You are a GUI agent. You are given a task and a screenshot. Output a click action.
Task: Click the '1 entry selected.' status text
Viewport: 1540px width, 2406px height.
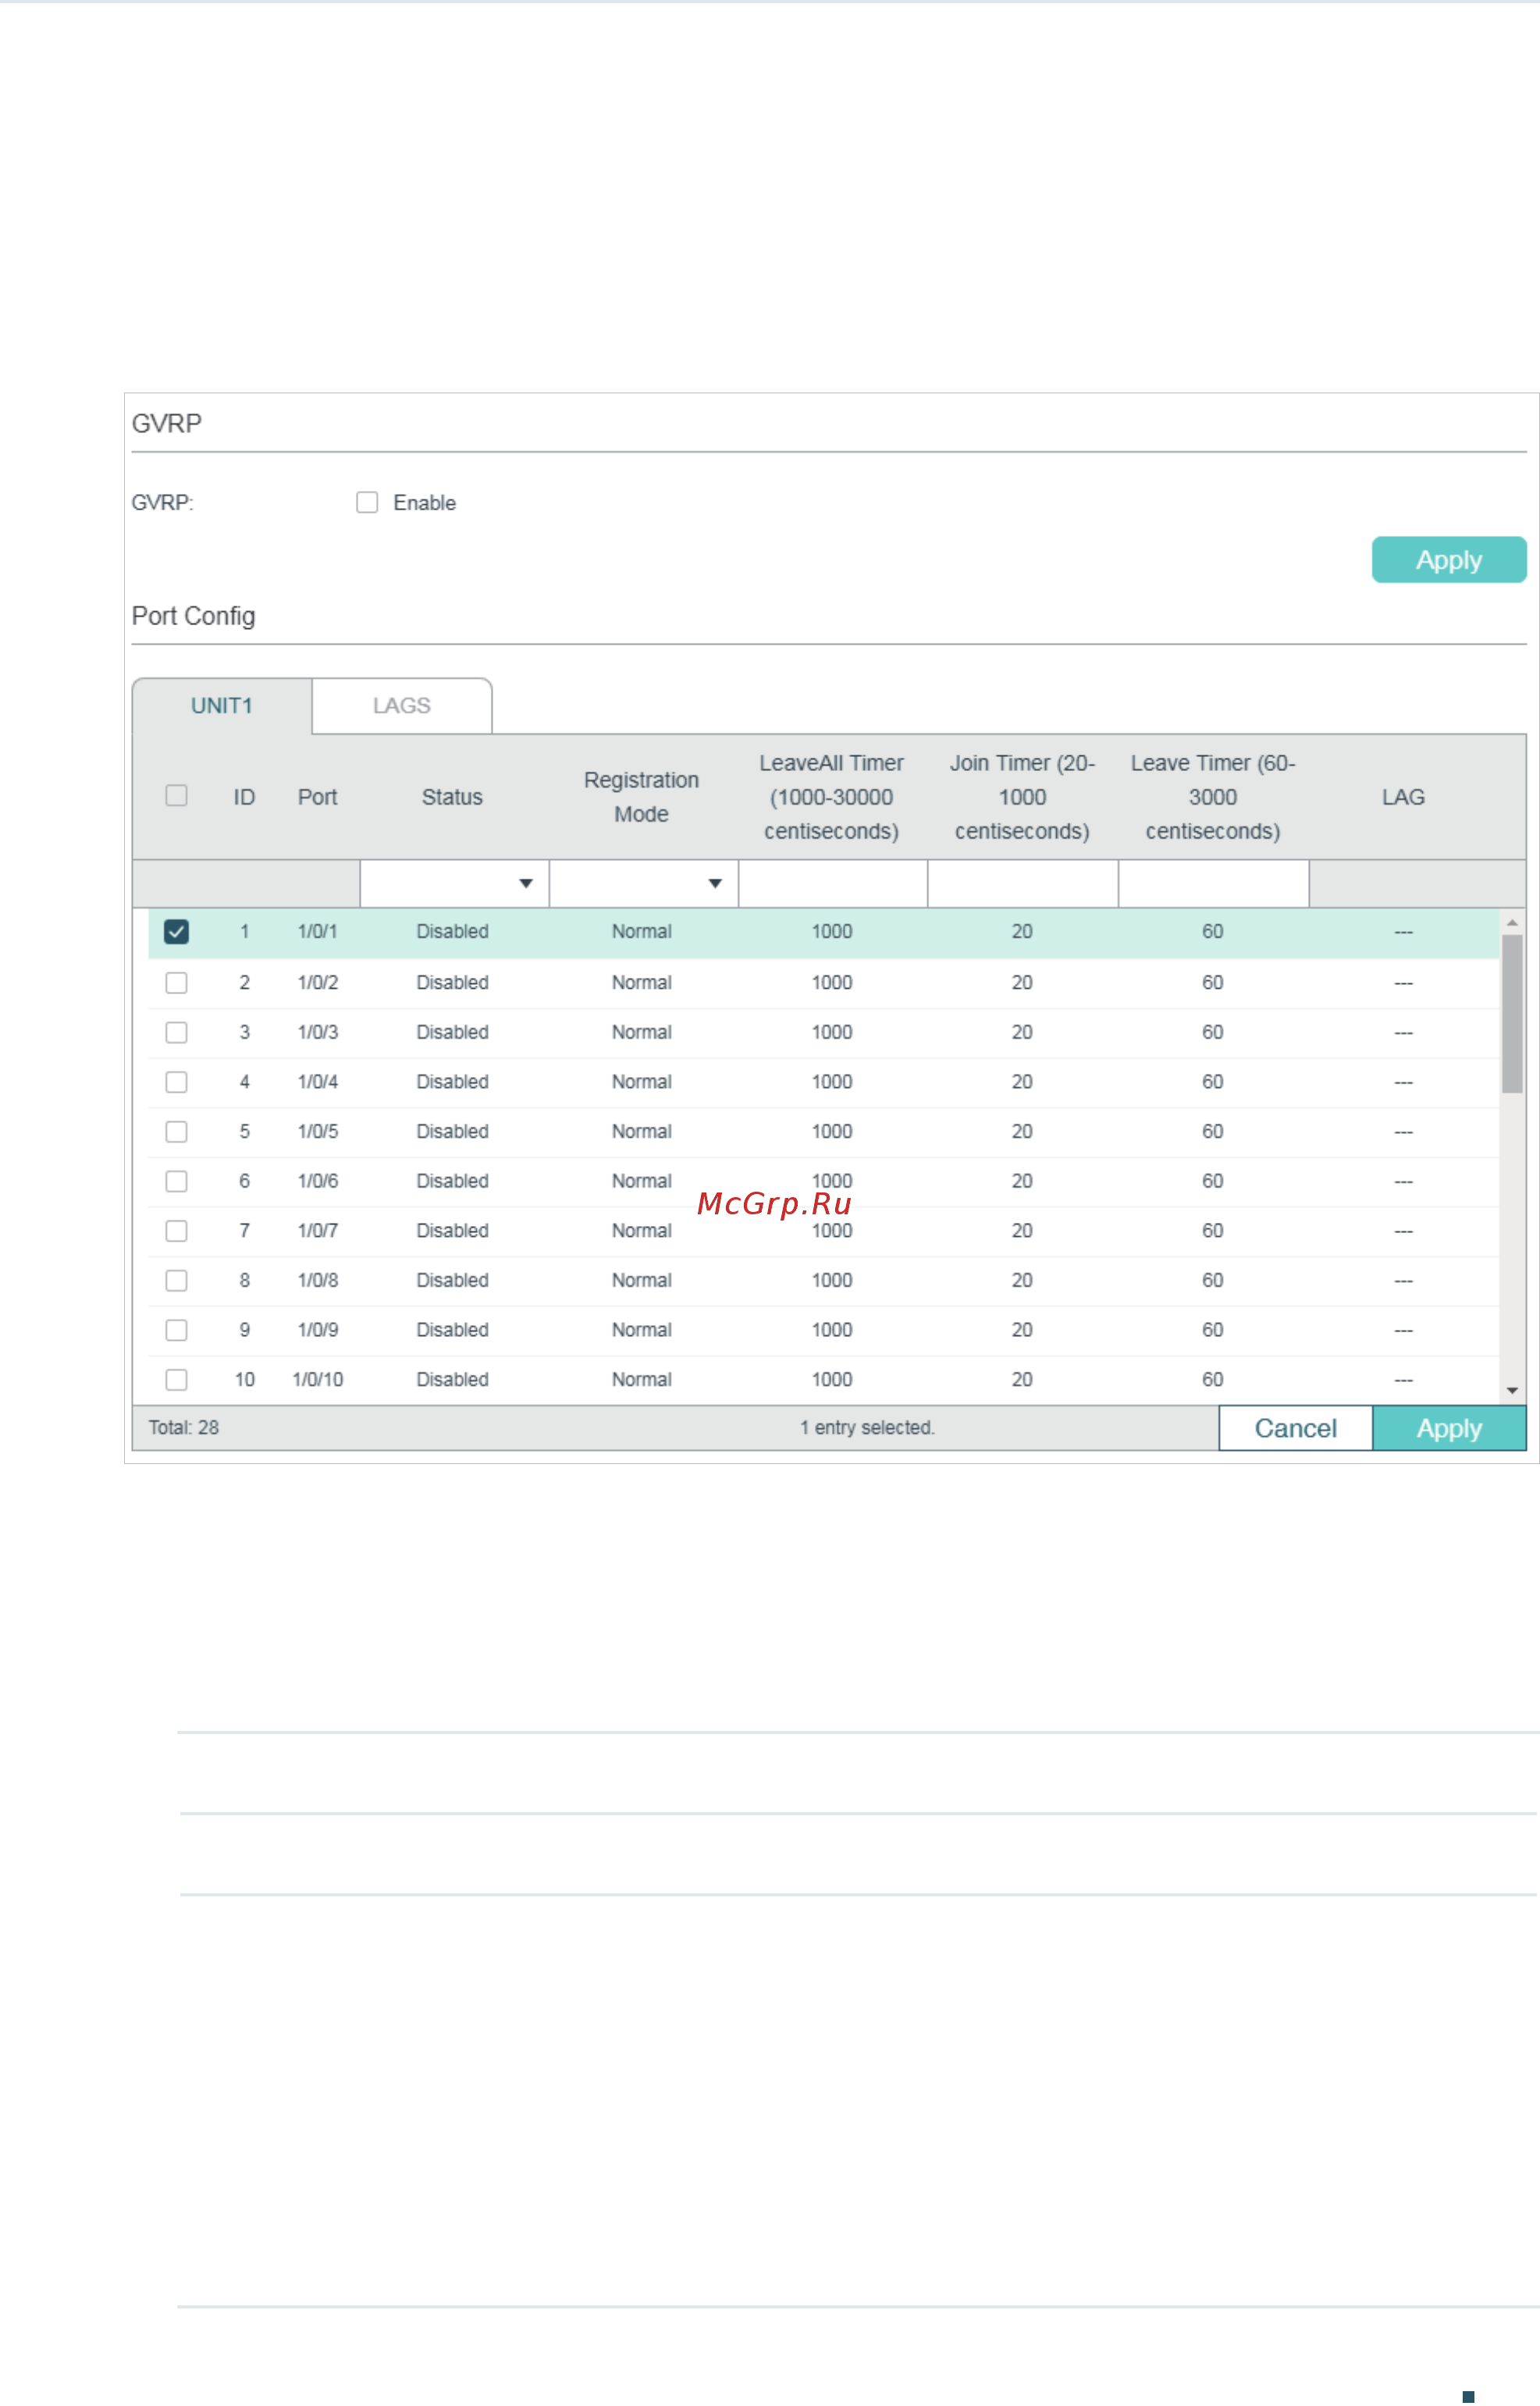point(867,1428)
